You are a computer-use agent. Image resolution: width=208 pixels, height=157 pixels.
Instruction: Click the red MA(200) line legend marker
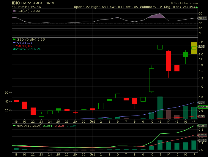pos(14,46)
